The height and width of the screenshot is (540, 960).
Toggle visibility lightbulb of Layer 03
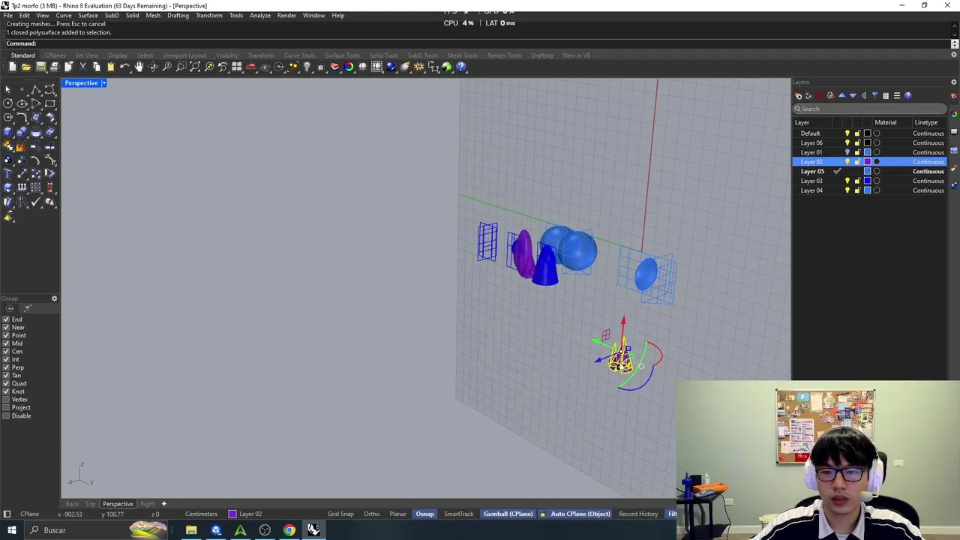847,181
